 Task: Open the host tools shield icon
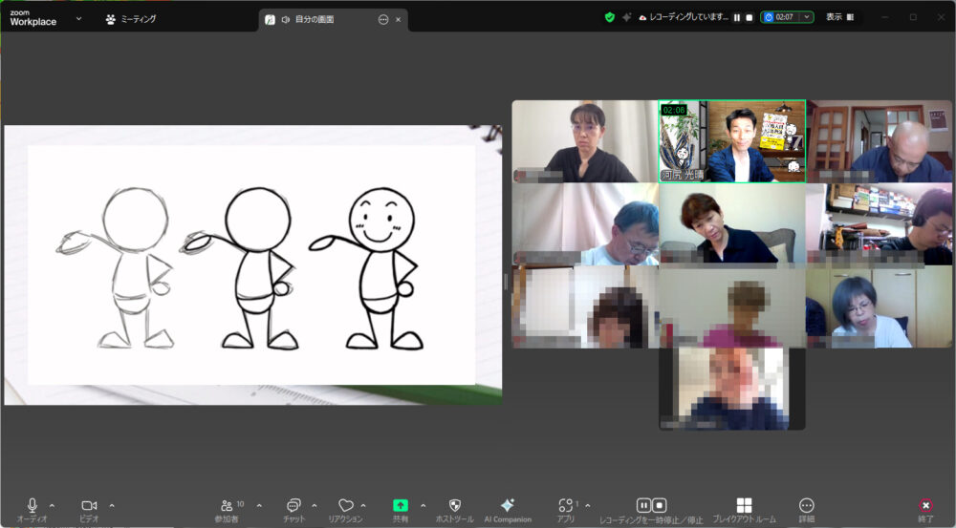[455, 506]
